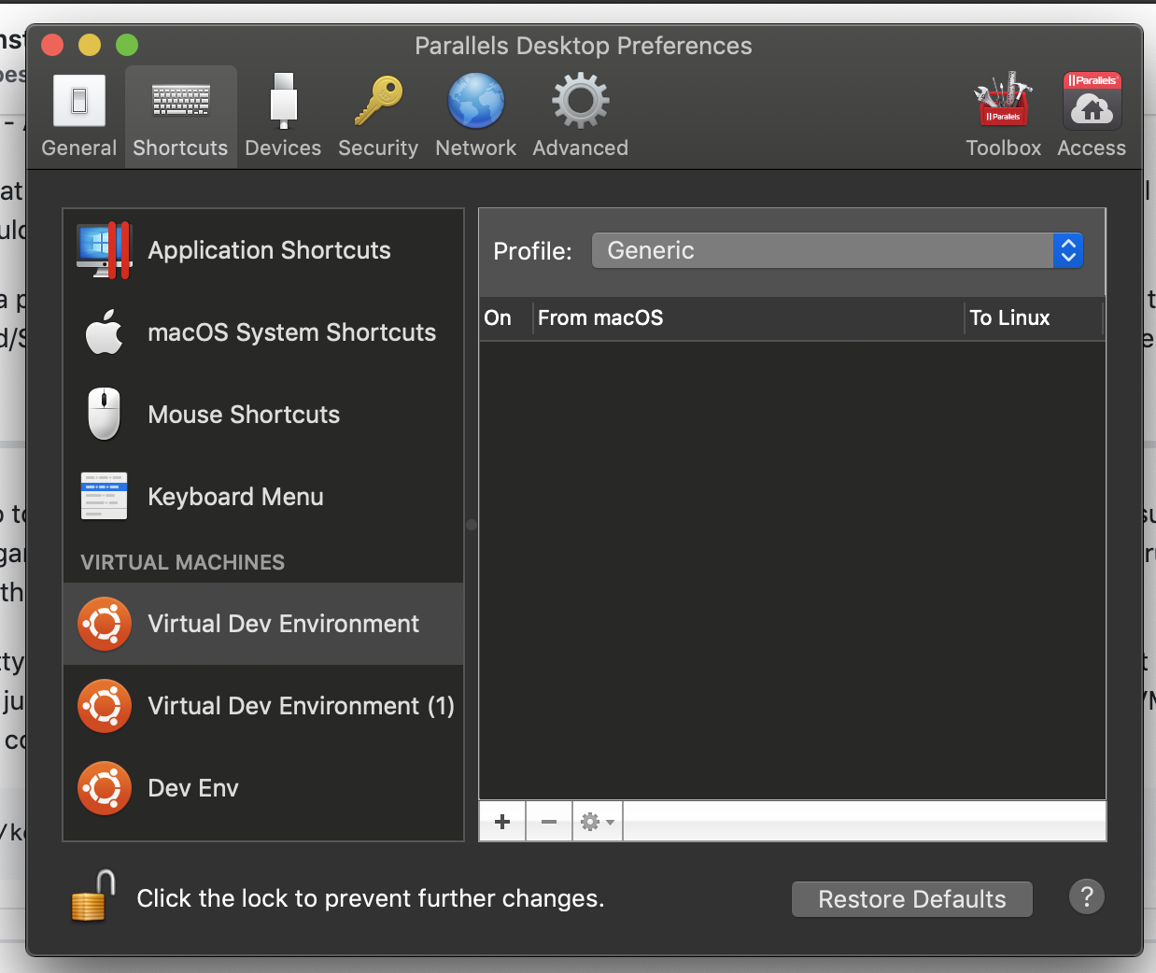Click the yellow minimize window button

(x=90, y=45)
